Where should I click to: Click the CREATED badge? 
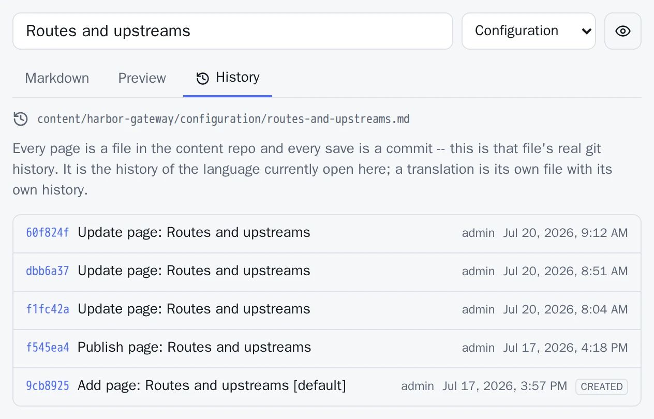click(x=602, y=386)
